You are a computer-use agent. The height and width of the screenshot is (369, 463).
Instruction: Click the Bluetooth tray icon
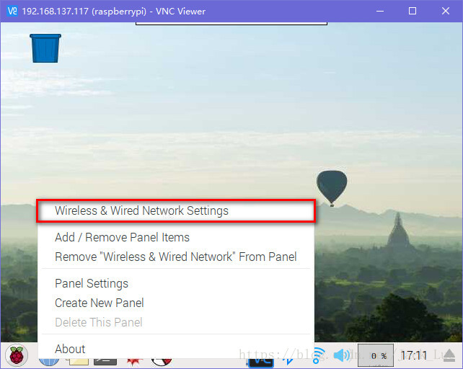point(288,362)
